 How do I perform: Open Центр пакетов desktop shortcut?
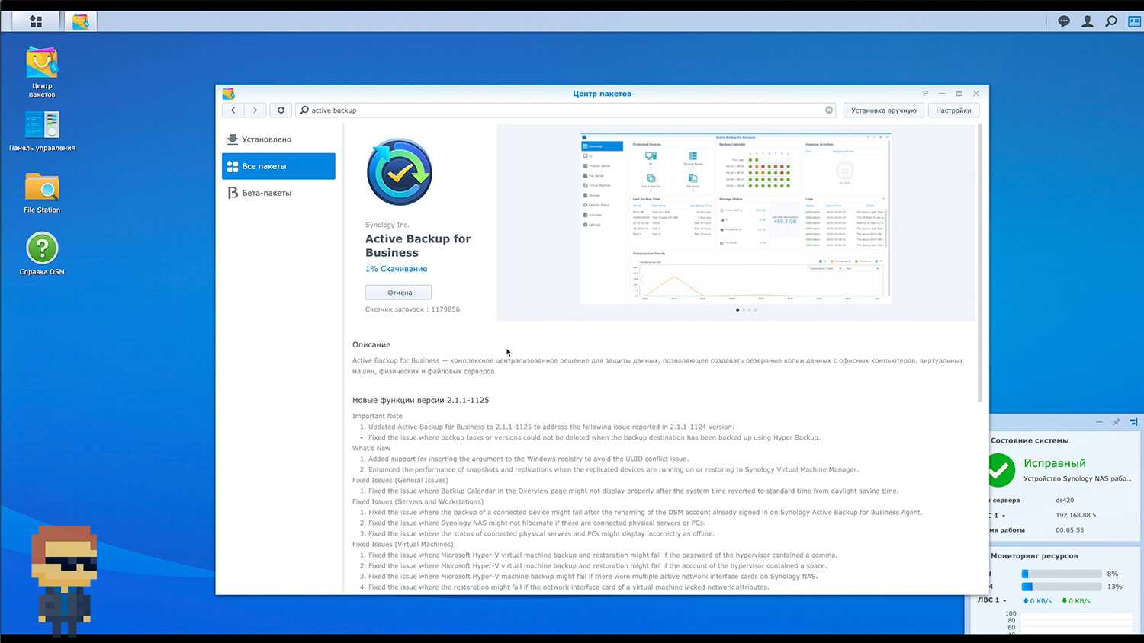pos(42,72)
